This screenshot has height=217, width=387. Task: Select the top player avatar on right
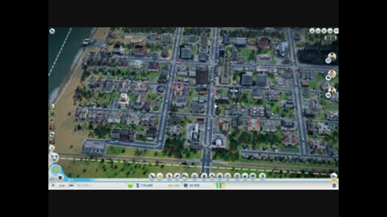(x=332, y=56)
